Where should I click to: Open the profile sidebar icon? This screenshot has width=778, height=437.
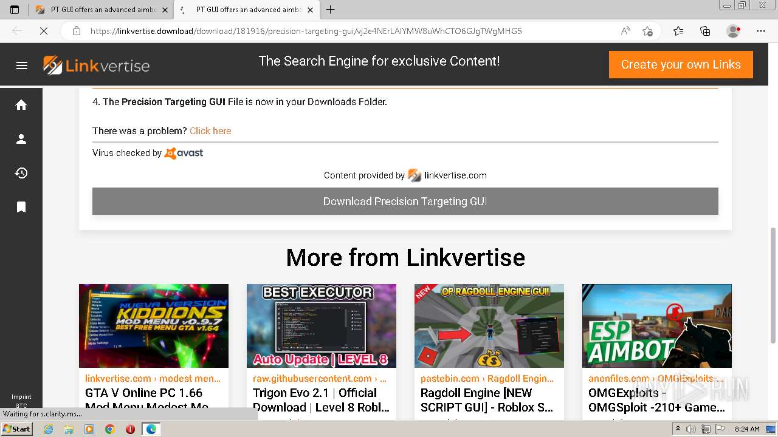pyautogui.click(x=21, y=139)
